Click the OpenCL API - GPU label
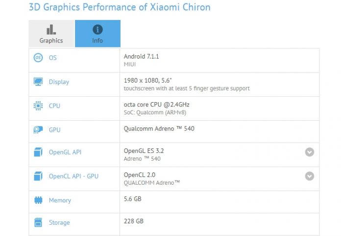Image resolution: width=341 pixels, height=236 pixels. click(73, 176)
